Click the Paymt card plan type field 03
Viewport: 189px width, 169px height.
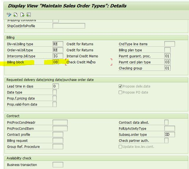167,62
